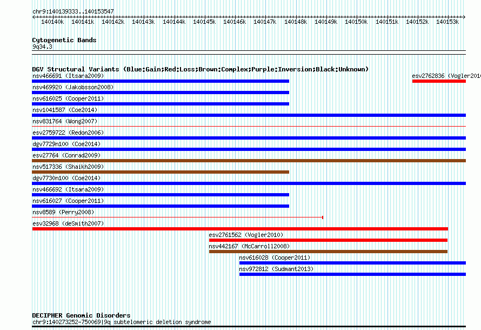Click the esv2759722 (Redon2006) label

click(x=68, y=133)
